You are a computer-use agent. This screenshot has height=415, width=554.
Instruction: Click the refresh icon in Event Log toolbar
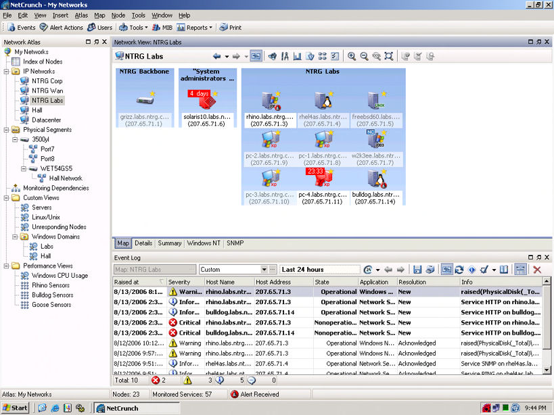coord(459,270)
